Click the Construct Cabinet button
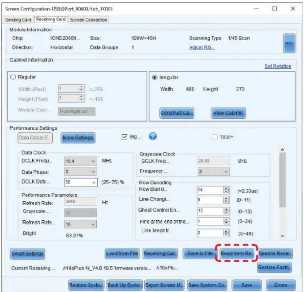Screen dimensions: 304x292 tap(177, 113)
